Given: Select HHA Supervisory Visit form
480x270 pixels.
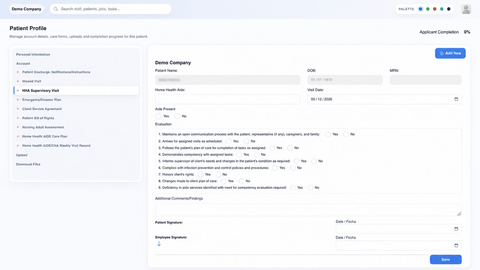Looking at the screenshot, I should pyautogui.click(x=76, y=91).
